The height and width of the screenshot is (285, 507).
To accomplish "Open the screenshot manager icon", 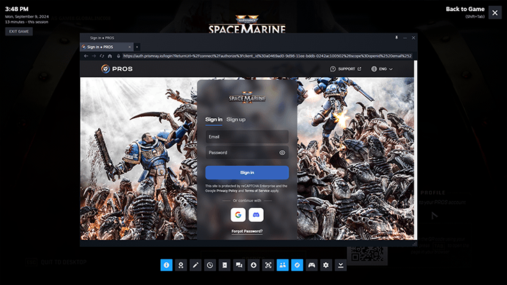I will [268, 265].
